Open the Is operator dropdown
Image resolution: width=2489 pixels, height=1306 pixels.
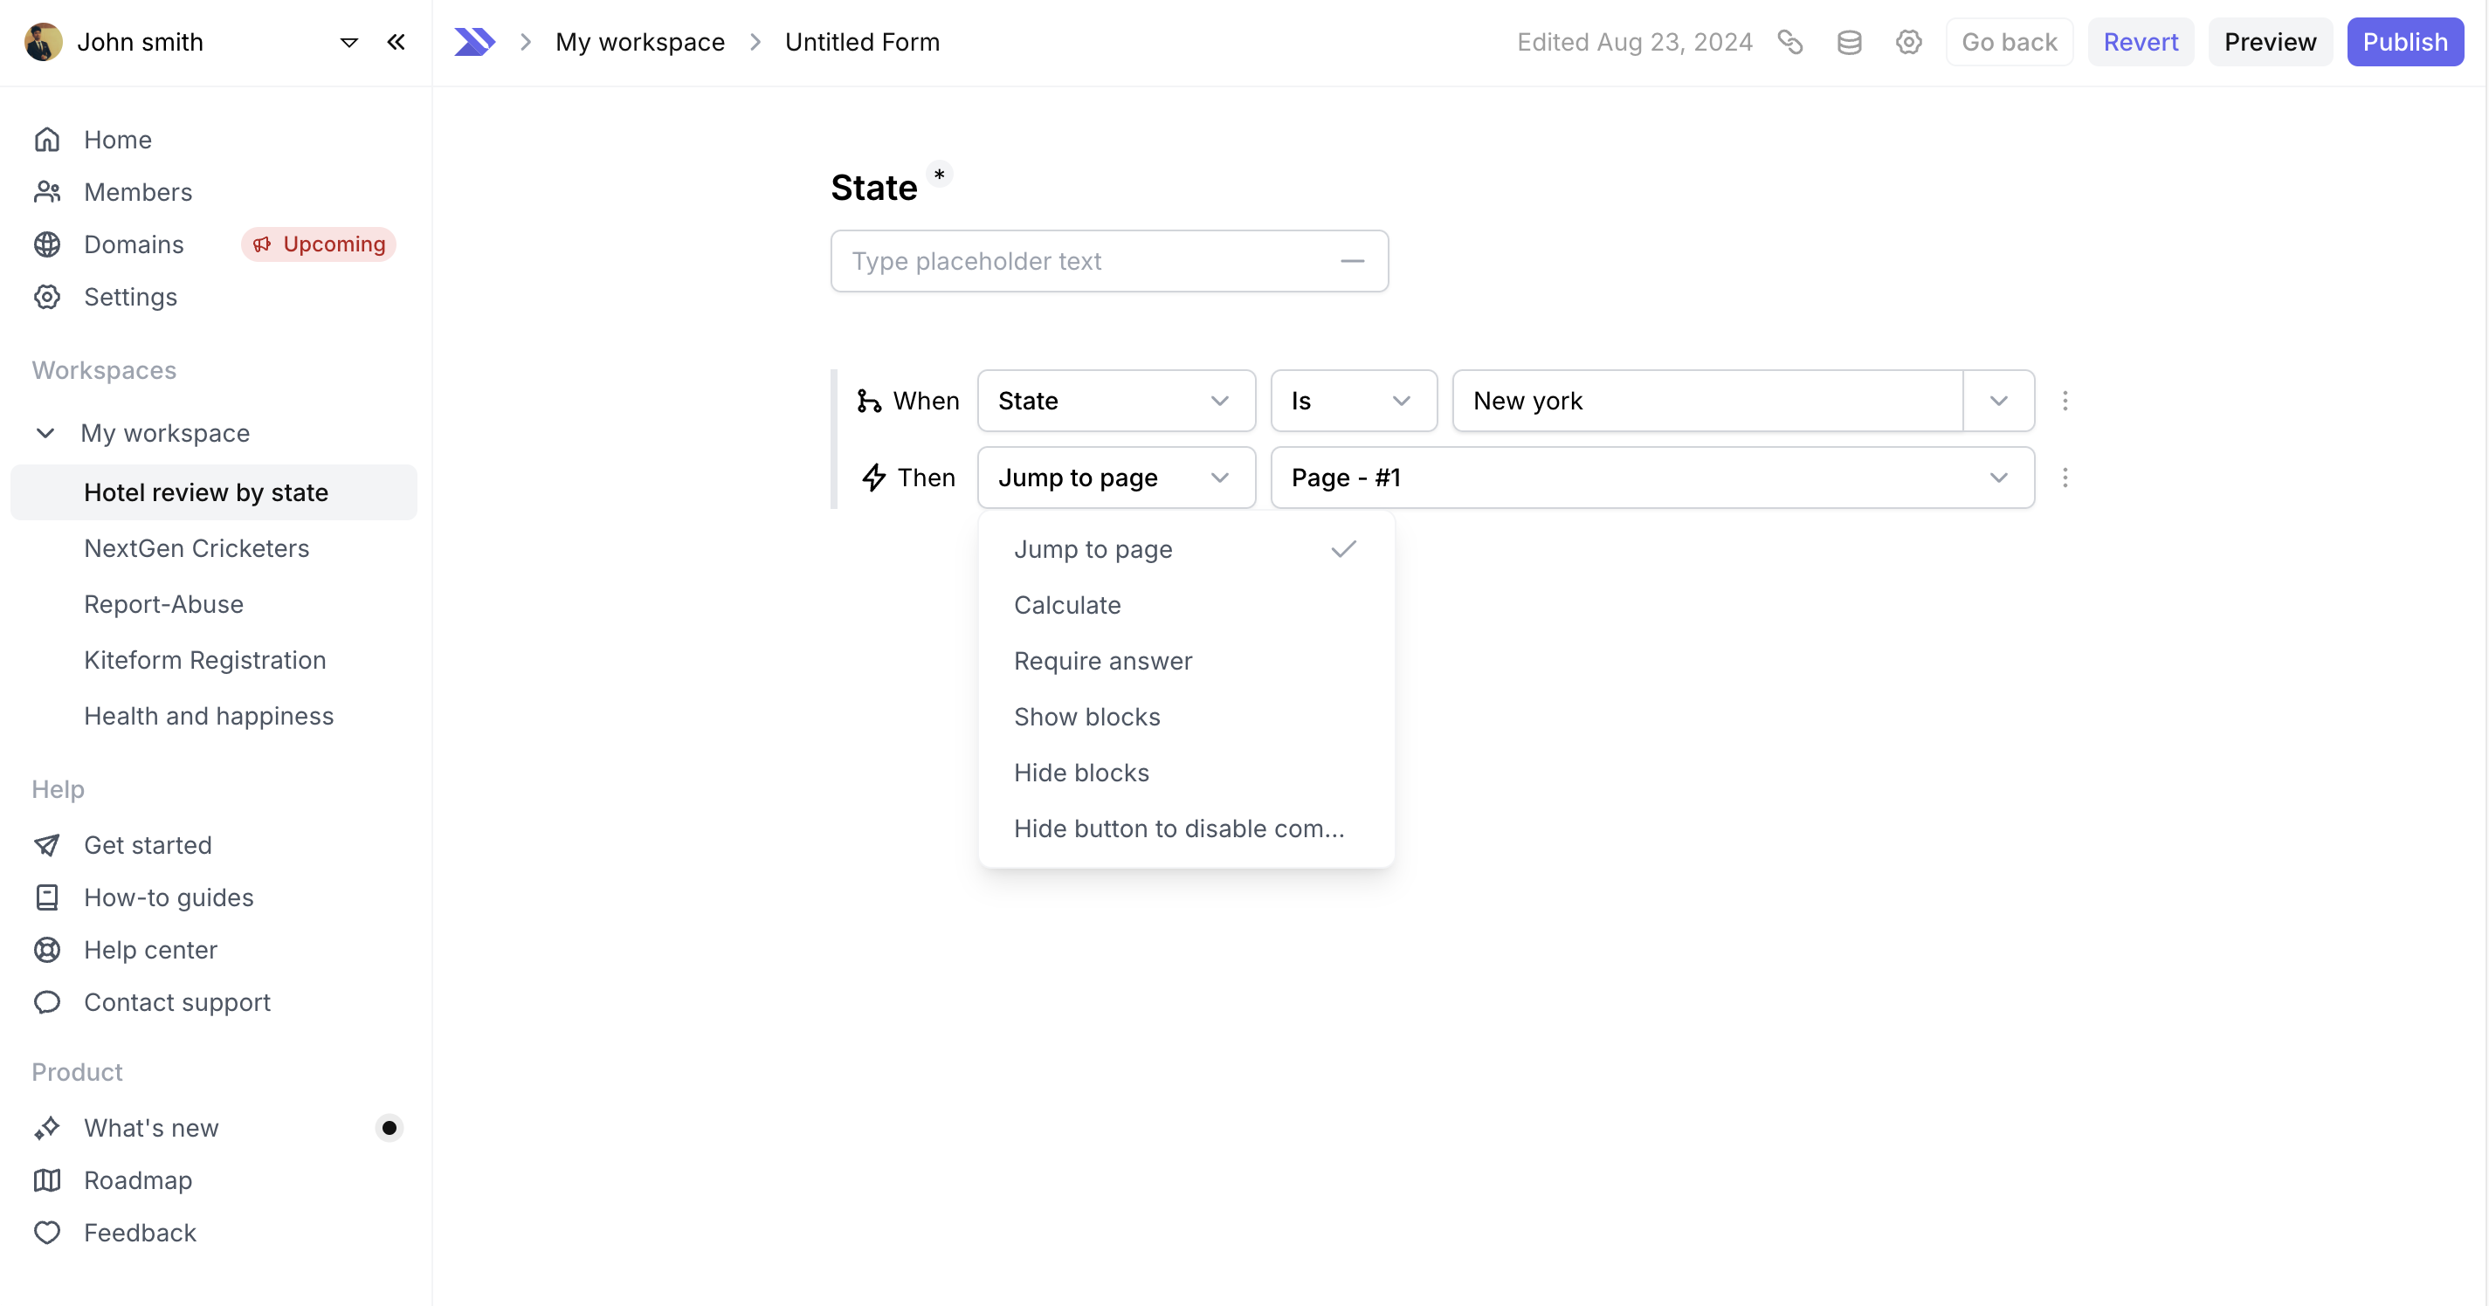(1354, 401)
